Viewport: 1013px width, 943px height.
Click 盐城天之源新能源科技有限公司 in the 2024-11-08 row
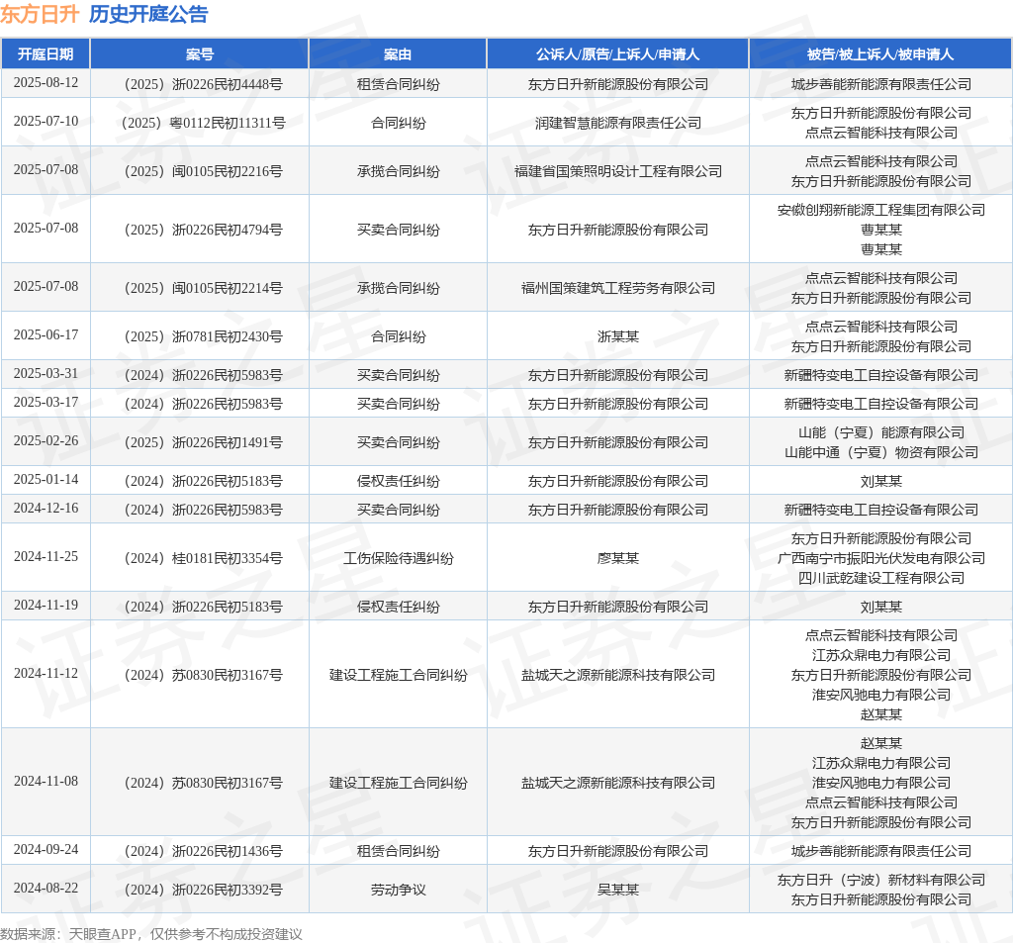[x=618, y=784]
